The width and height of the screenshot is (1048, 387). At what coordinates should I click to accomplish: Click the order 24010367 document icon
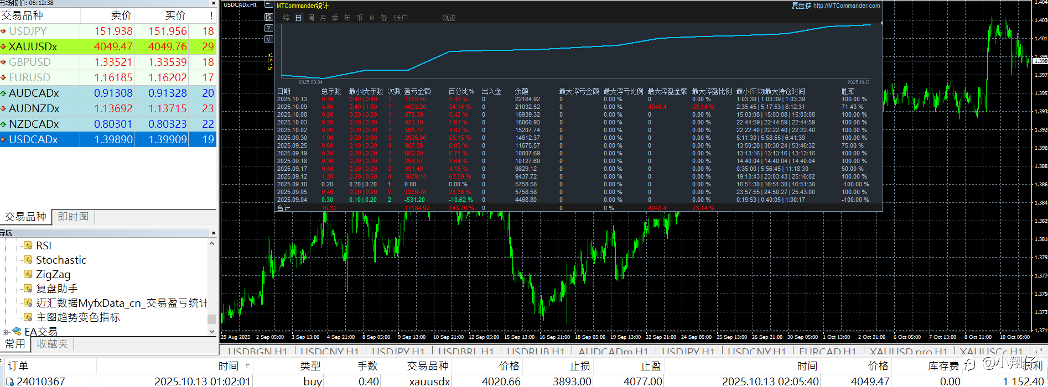coord(10,381)
